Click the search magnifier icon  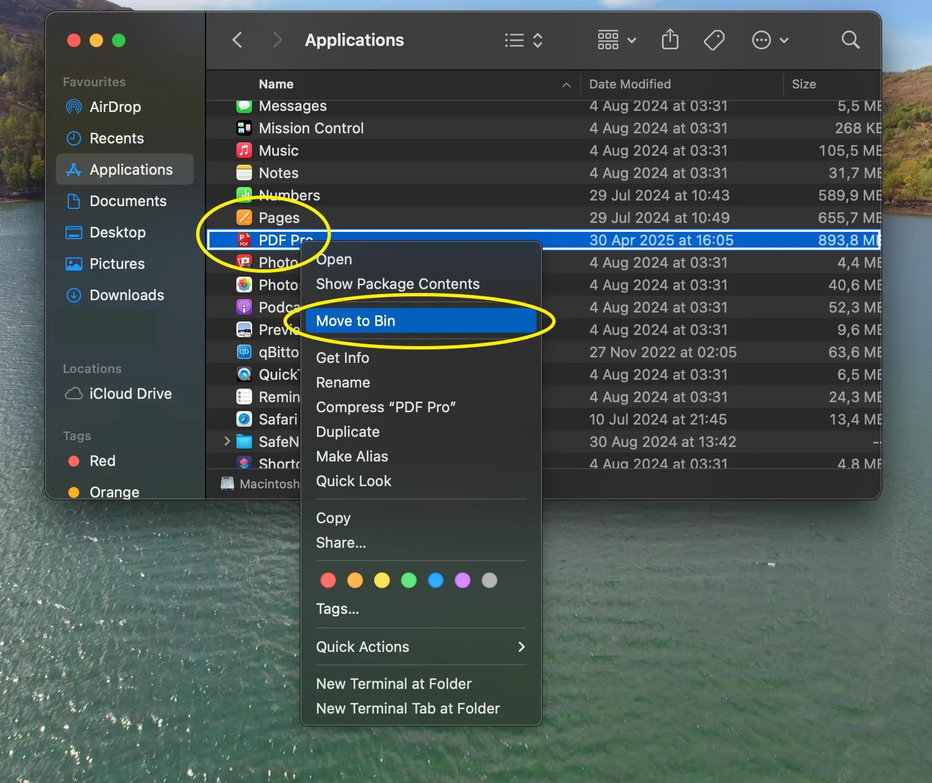850,40
